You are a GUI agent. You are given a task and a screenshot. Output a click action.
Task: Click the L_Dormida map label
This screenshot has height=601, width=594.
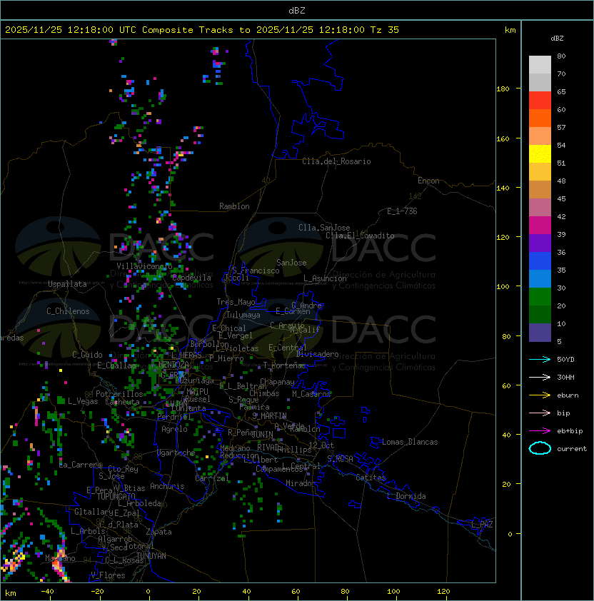click(406, 496)
